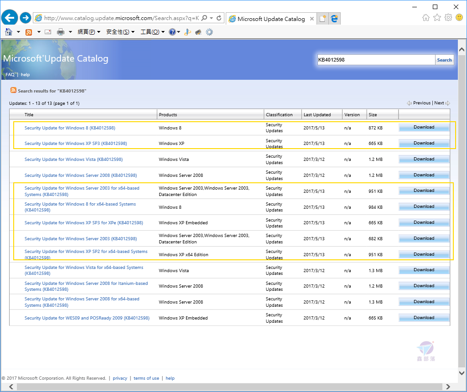The height and width of the screenshot is (392, 467).
Task: Switch to the Microsoft Update Catalog tab
Action: coord(271,19)
